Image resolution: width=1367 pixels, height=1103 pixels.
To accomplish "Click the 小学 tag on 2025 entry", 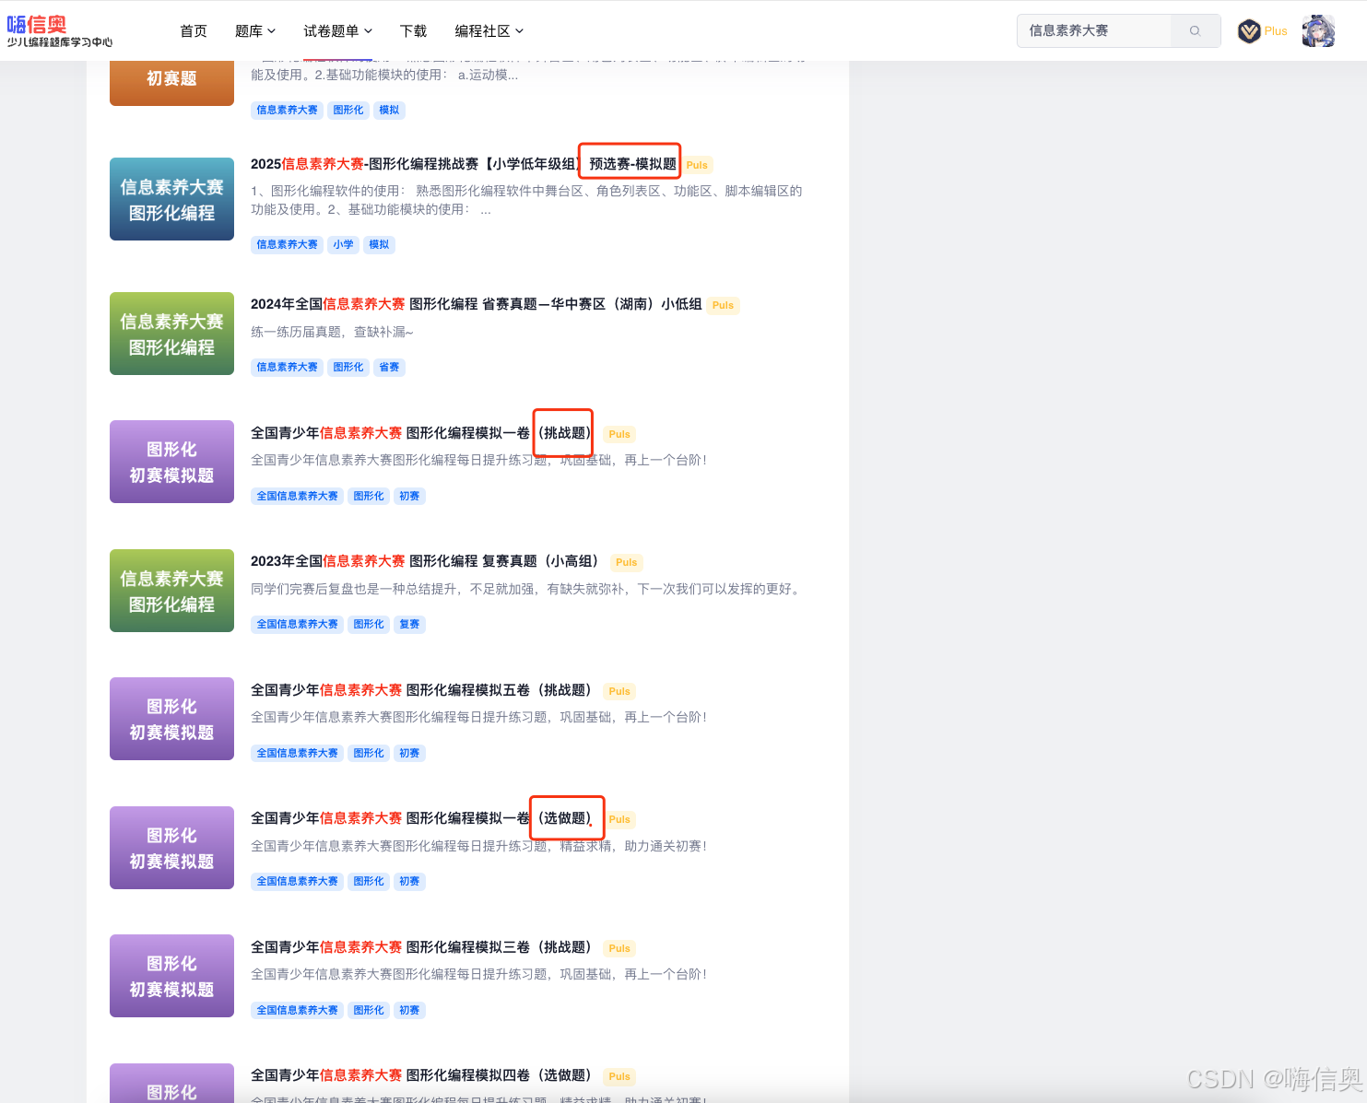I will coord(344,244).
